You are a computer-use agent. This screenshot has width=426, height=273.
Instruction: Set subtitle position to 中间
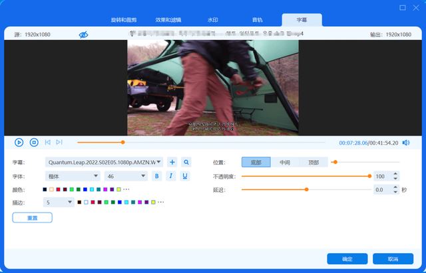[x=285, y=162]
